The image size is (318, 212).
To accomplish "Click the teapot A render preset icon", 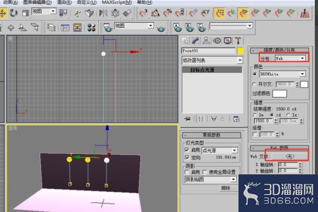I will pos(178,28).
